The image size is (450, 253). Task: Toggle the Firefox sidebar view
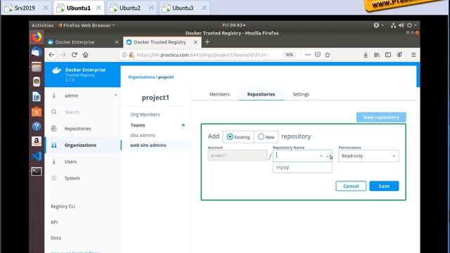(x=388, y=55)
